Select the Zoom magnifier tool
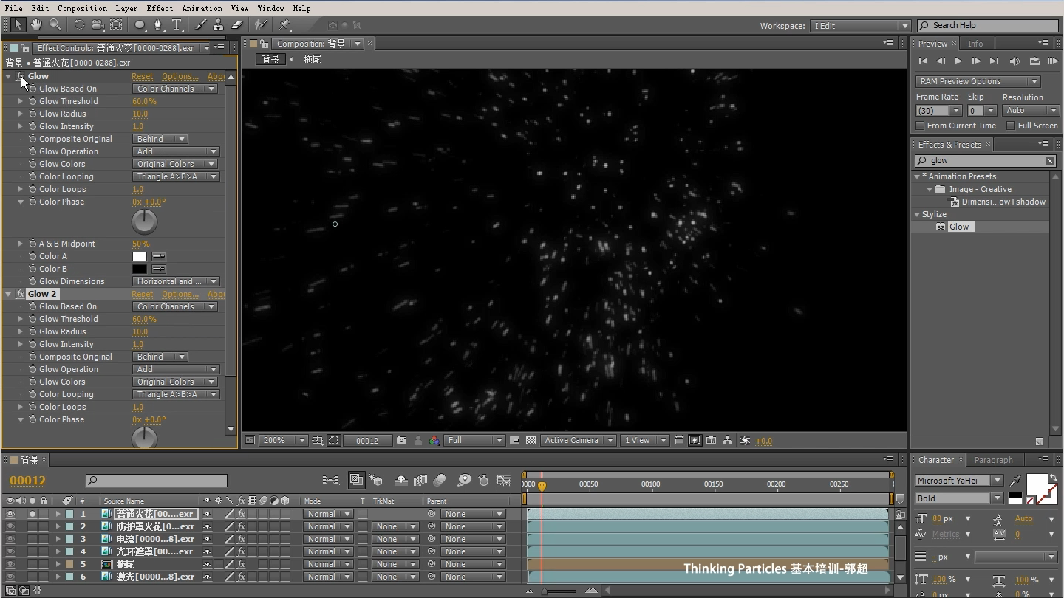Screen dimensions: 1064x598 point(55,25)
